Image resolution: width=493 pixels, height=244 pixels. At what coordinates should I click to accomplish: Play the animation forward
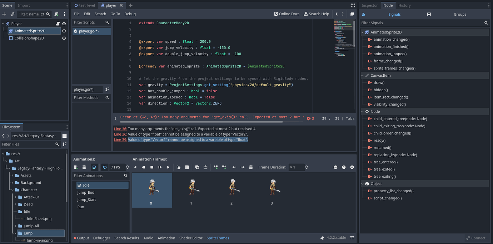[x=168, y=167]
